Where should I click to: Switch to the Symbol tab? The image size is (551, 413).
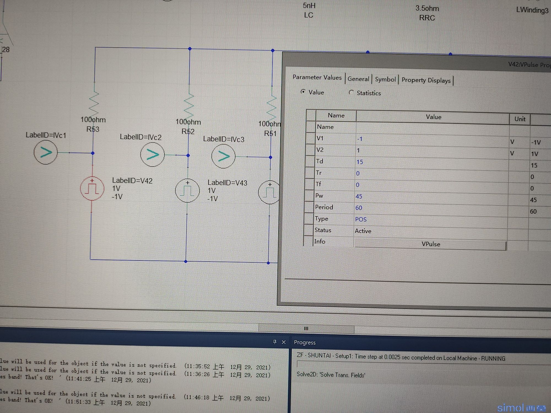tap(385, 80)
